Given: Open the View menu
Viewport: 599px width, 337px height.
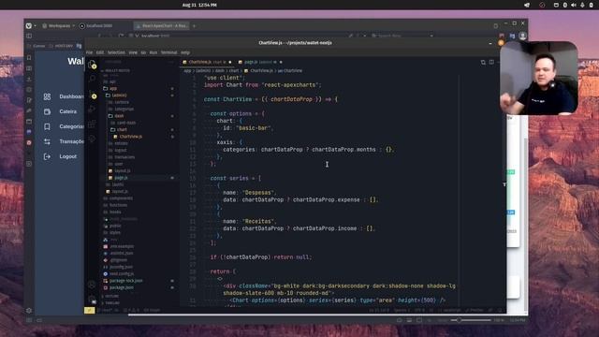Looking at the screenshot, I should click(133, 52).
